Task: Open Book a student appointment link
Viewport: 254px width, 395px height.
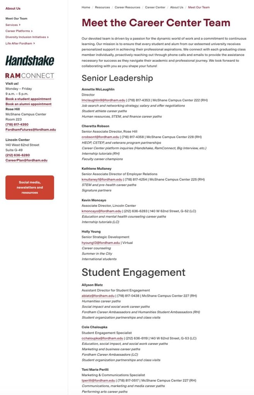Action: pos(28,99)
